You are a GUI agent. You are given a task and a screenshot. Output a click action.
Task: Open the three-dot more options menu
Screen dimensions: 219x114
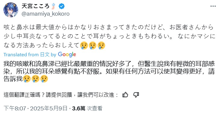click(213, 6)
